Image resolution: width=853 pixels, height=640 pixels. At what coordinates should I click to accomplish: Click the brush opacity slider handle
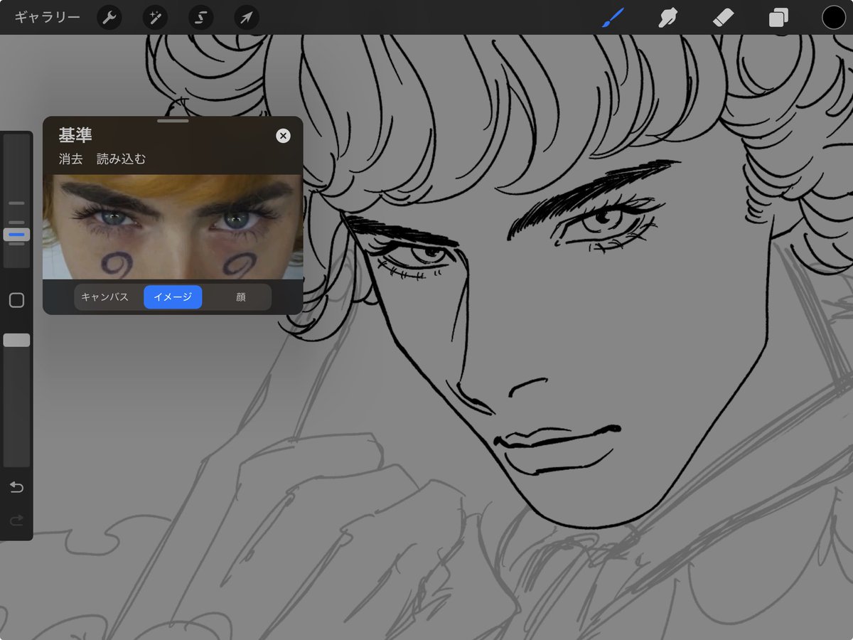pos(16,340)
